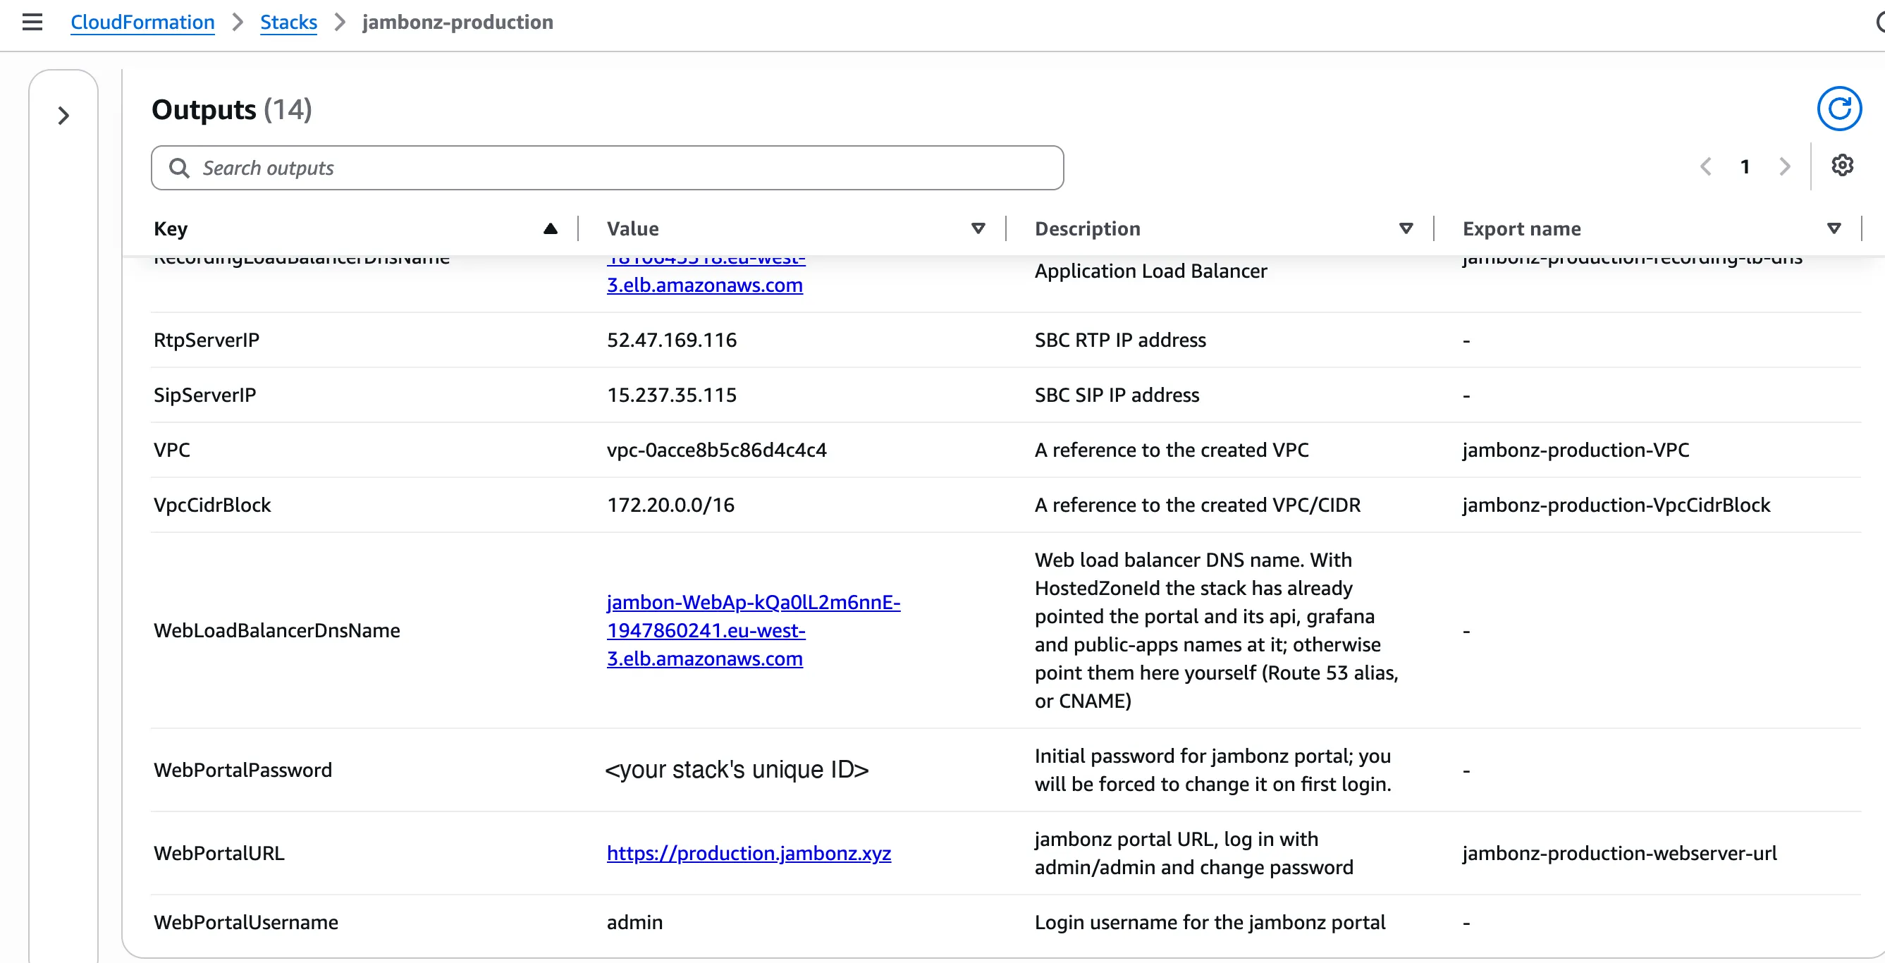This screenshot has width=1885, height=963.
Task: Select the page number 1
Action: coord(1745,167)
